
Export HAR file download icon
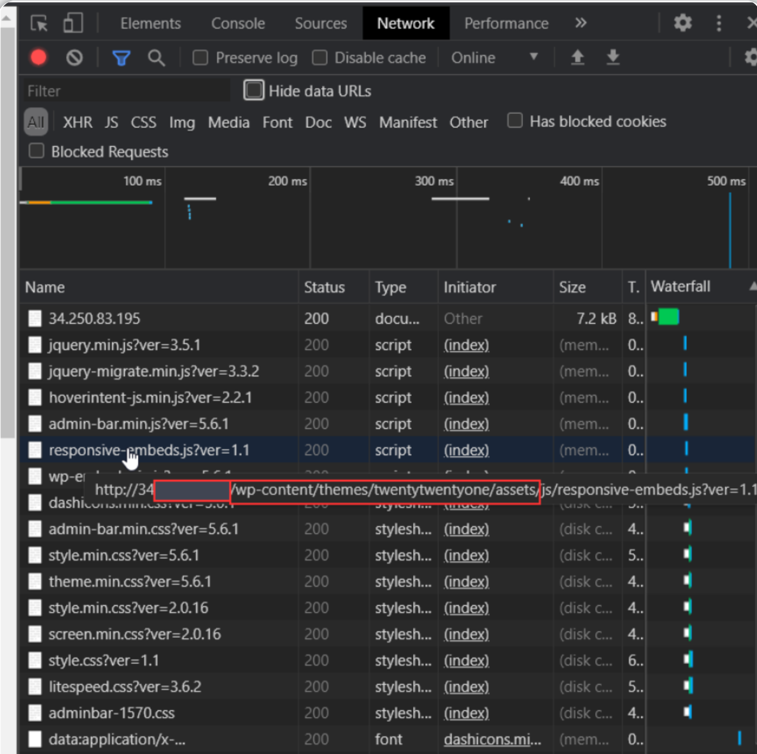pyautogui.click(x=613, y=57)
